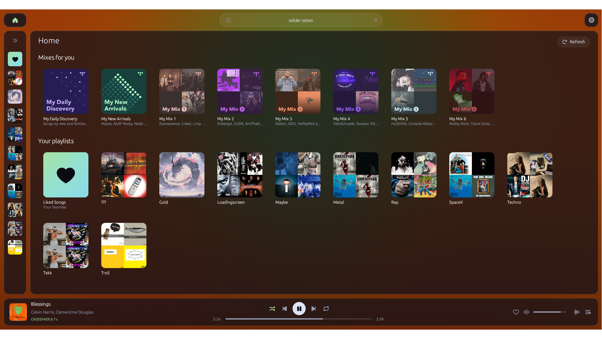Image resolution: width=602 pixels, height=339 pixels.
Task: Click the search magnifier icon
Action: click(228, 20)
